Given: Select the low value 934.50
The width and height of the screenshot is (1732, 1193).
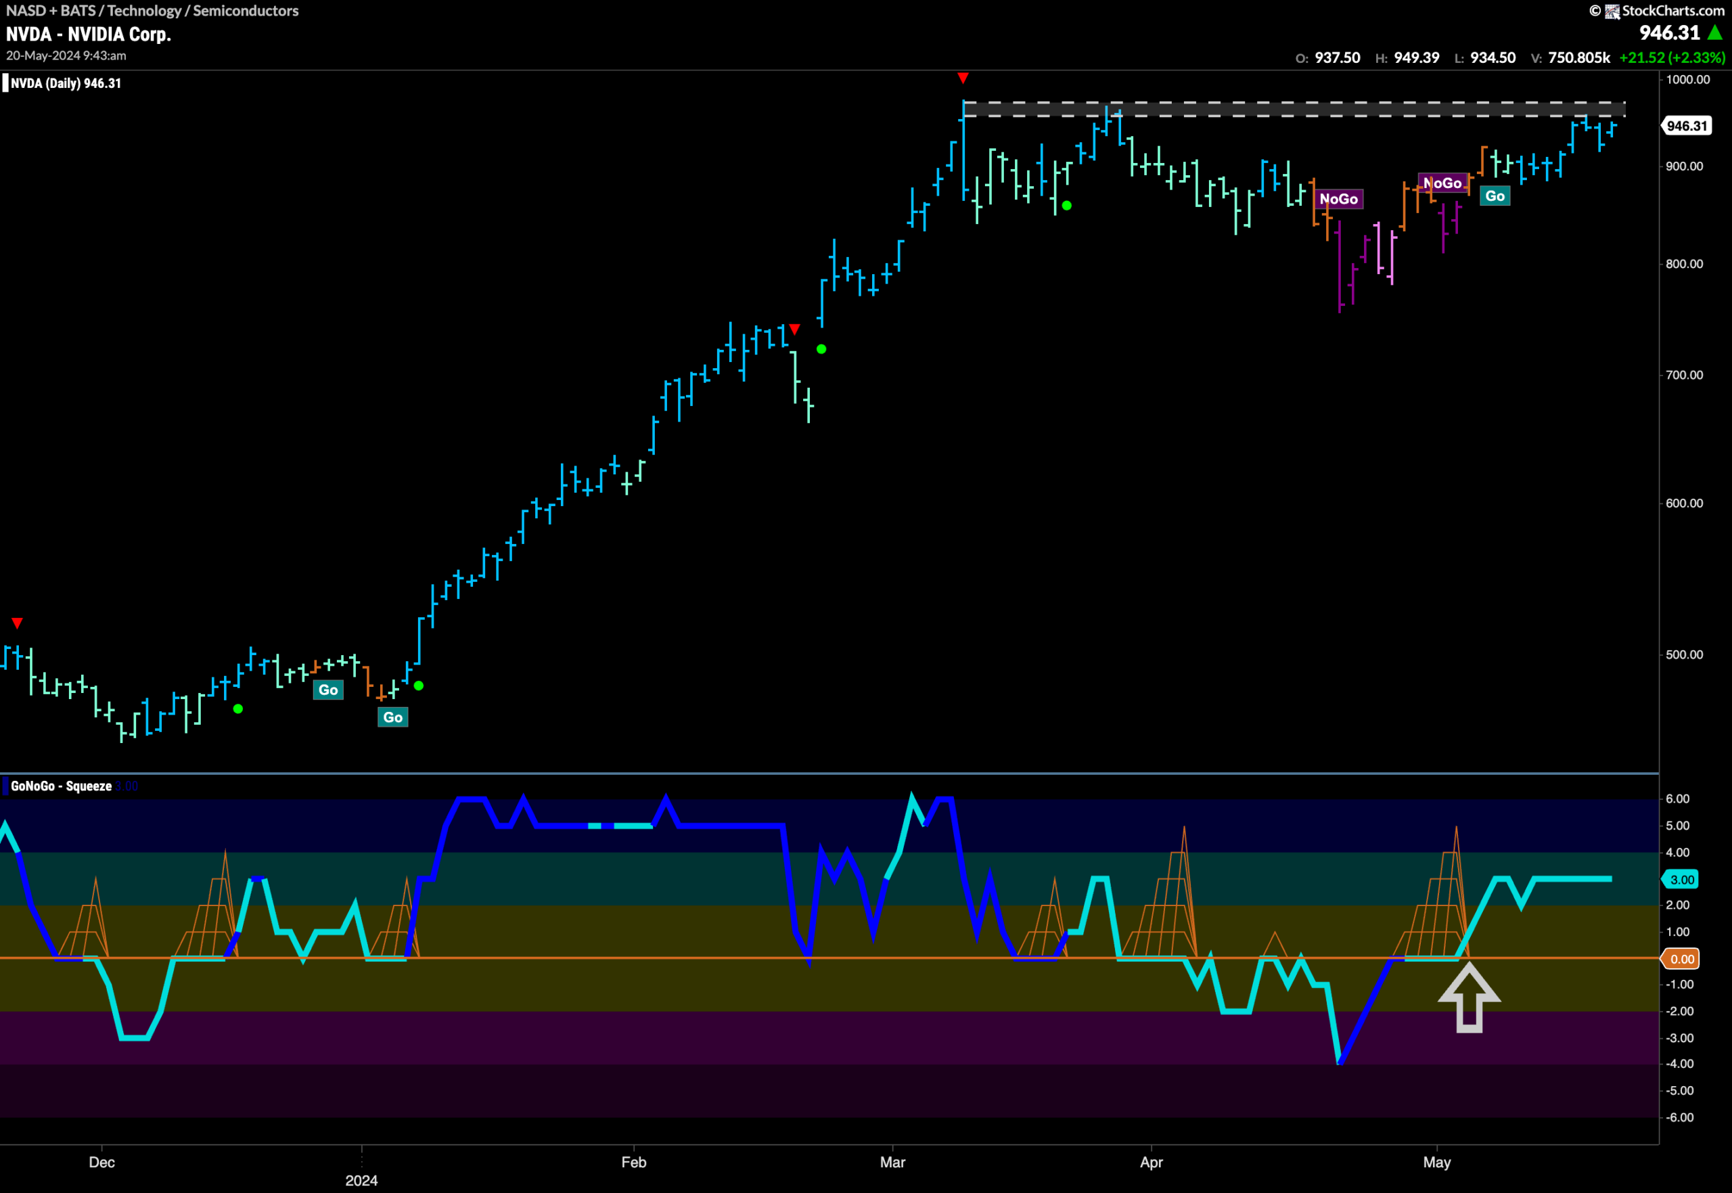Looking at the screenshot, I should pos(1493,58).
